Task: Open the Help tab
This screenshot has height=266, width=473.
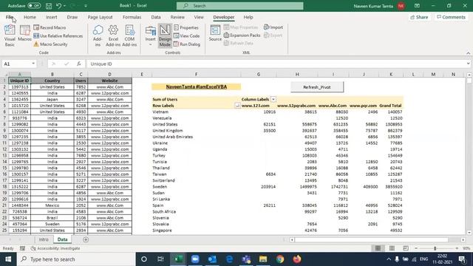Action: [248, 17]
